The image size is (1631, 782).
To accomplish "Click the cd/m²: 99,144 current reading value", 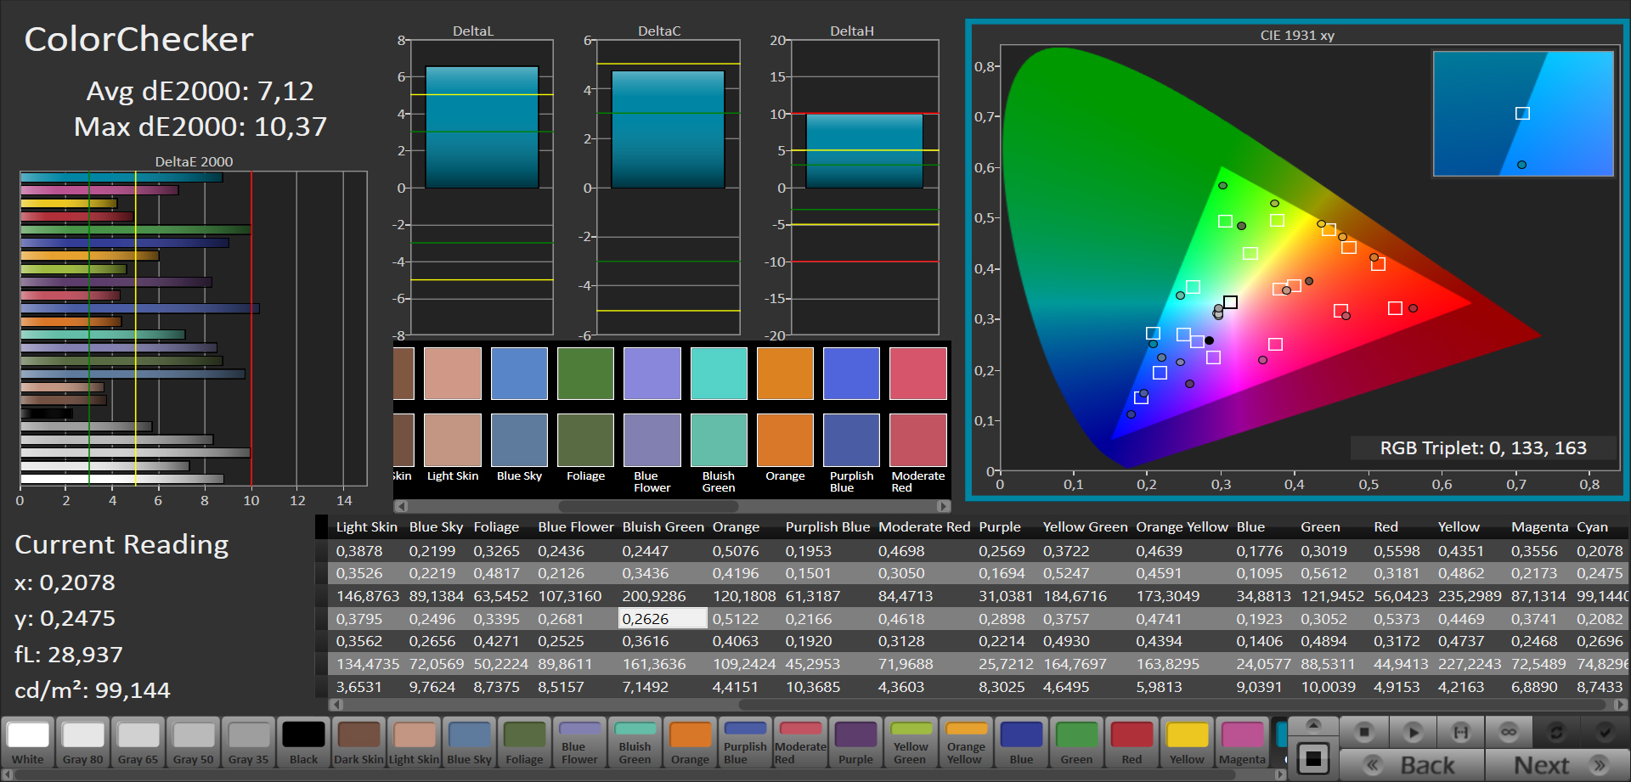I will click(93, 690).
